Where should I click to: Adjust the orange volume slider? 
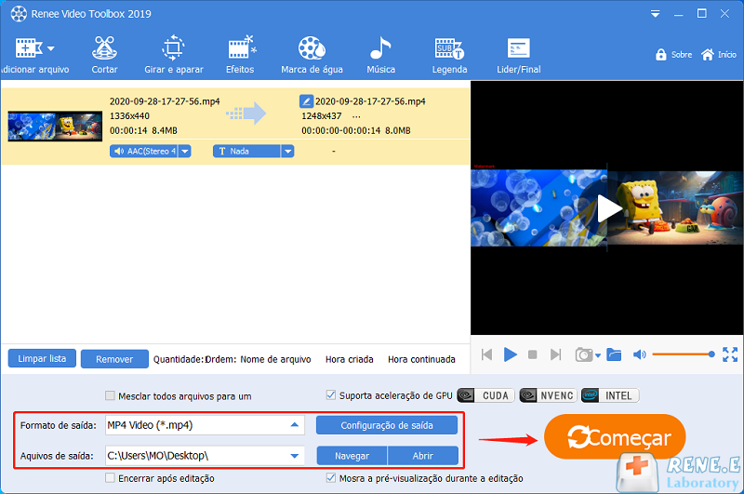tap(684, 354)
